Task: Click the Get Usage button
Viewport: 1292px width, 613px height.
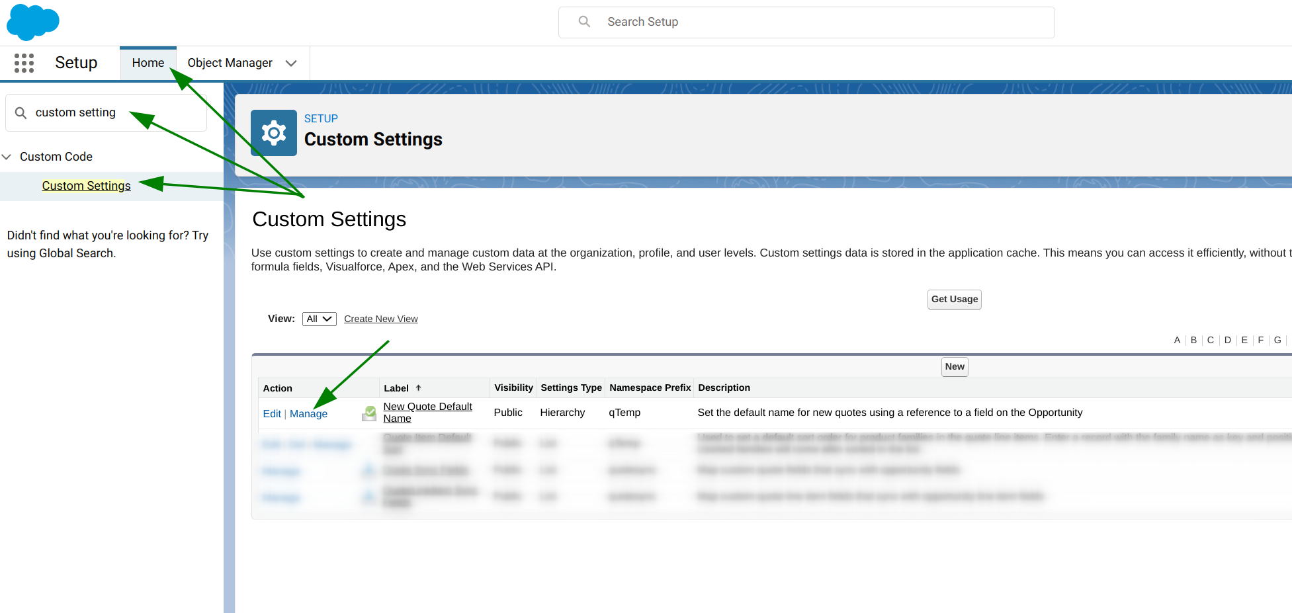Action: 954,300
